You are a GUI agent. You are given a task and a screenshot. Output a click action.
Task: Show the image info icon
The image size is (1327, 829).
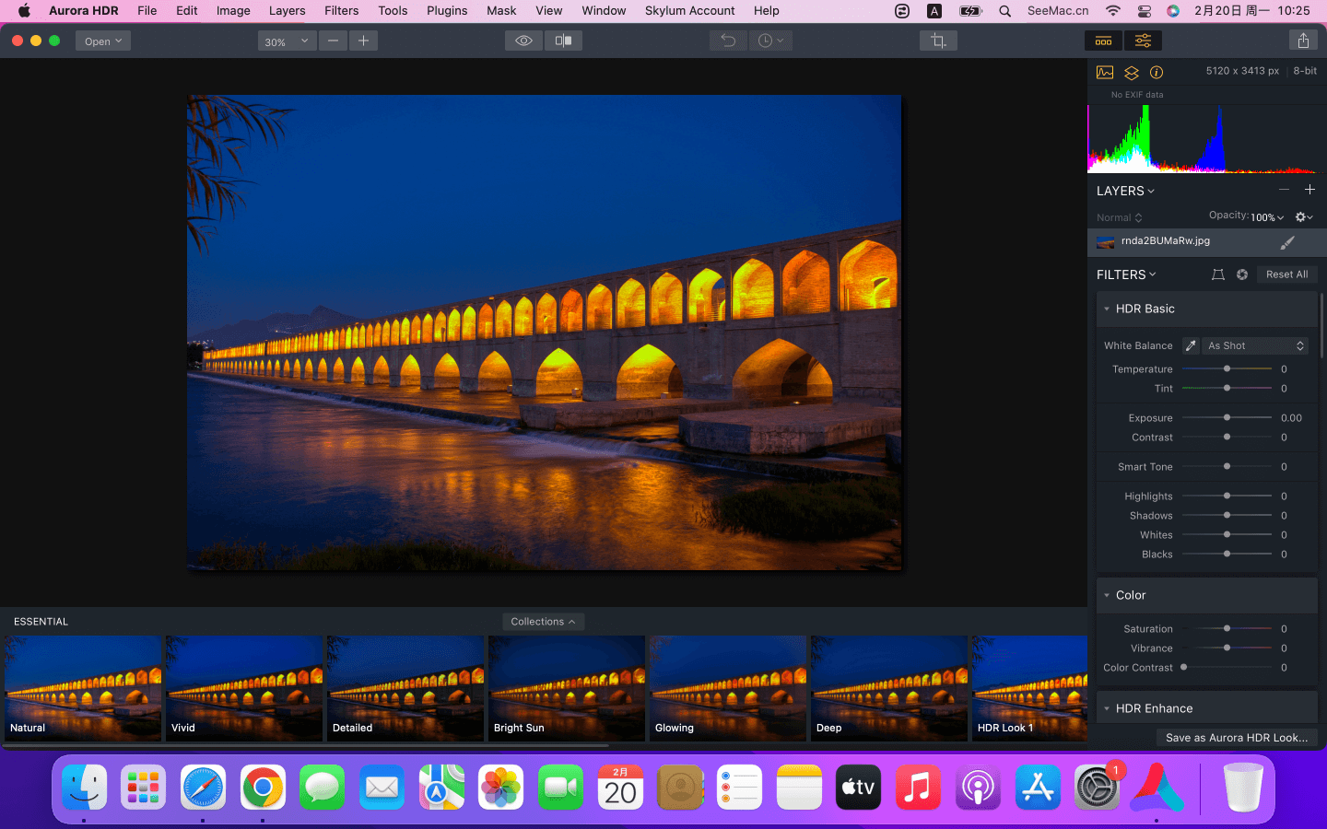coord(1157,72)
